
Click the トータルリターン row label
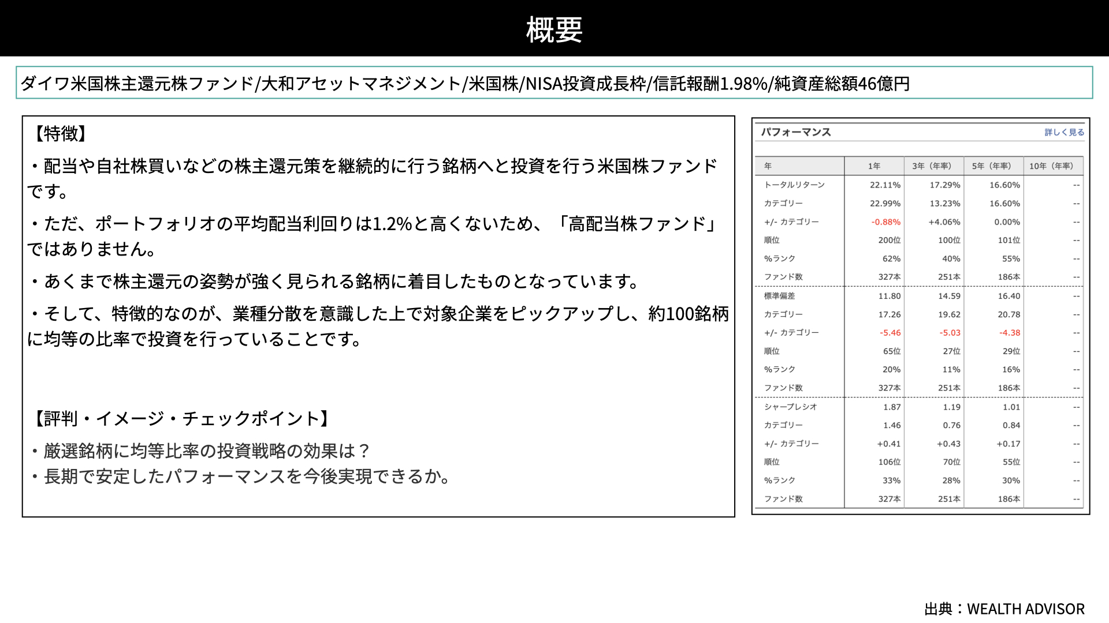794,185
